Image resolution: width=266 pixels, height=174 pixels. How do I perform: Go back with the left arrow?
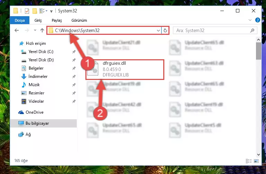[17, 30]
